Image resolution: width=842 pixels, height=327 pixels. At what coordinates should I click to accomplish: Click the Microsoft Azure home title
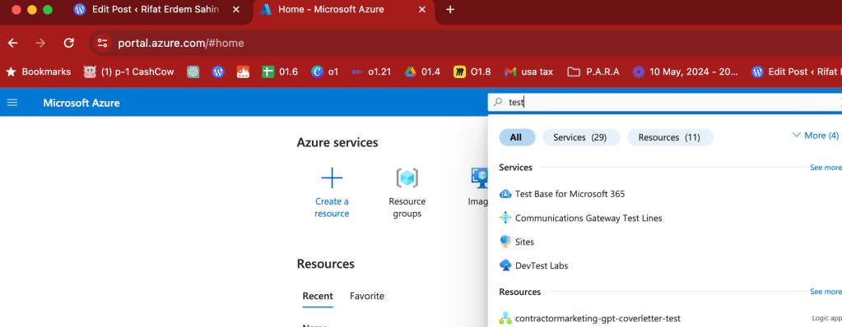[81, 103]
